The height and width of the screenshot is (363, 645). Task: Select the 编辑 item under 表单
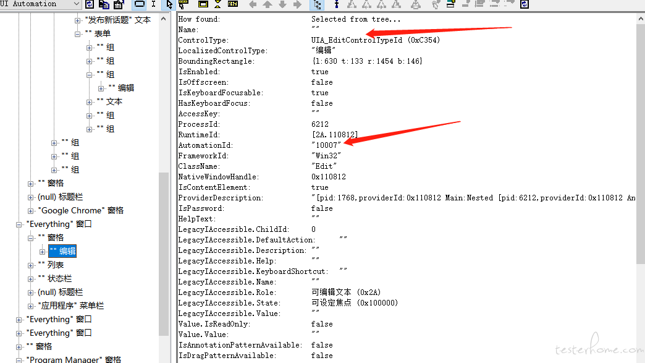tap(121, 88)
